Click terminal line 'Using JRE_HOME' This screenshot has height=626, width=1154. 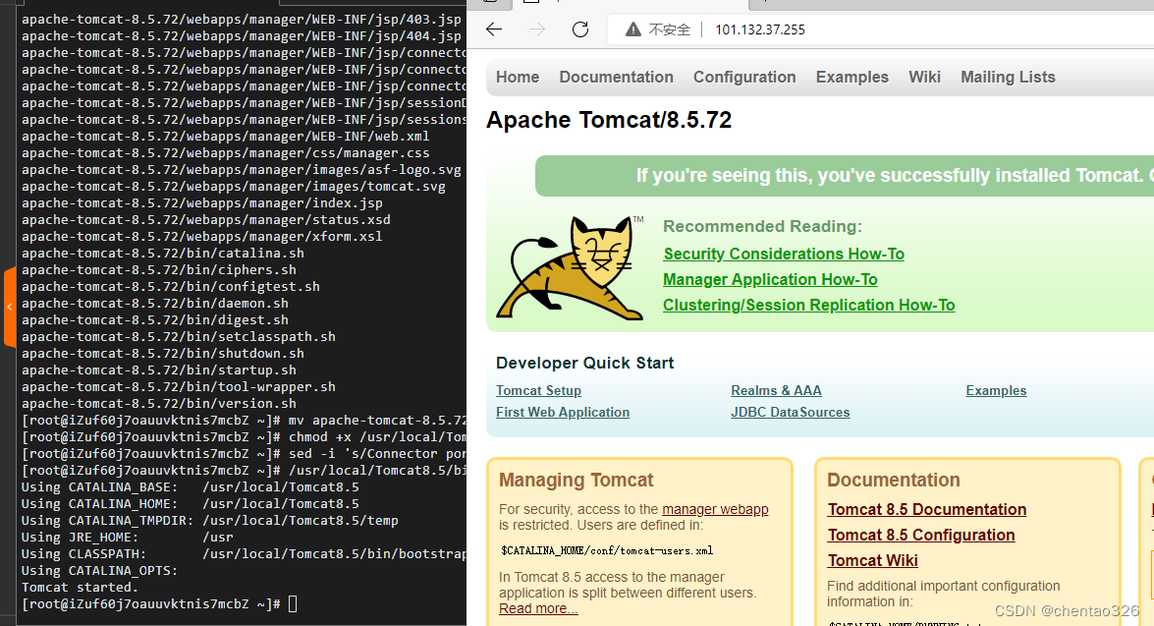click(128, 538)
